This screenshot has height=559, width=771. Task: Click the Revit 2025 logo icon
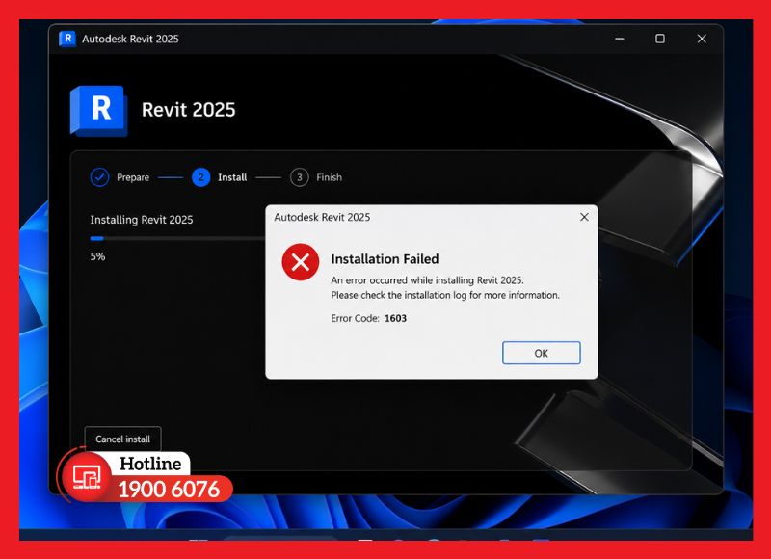[x=99, y=111]
